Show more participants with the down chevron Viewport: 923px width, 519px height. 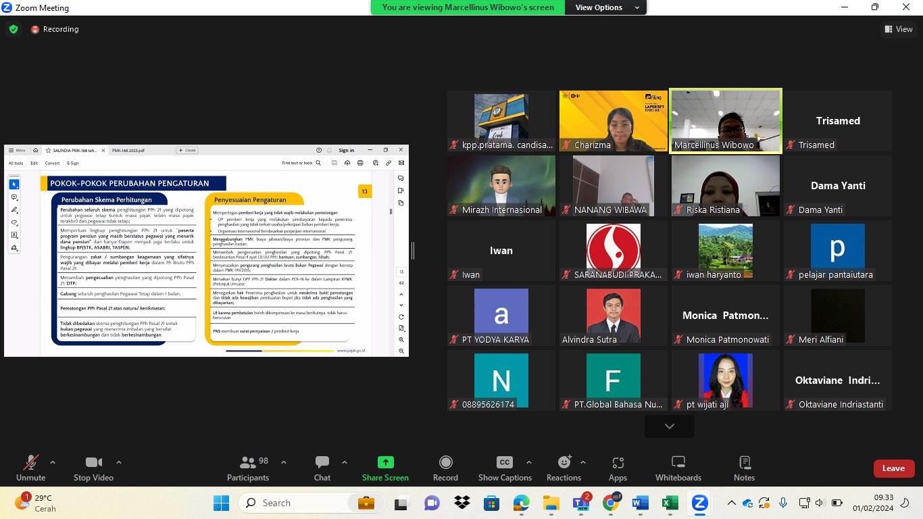(x=669, y=426)
